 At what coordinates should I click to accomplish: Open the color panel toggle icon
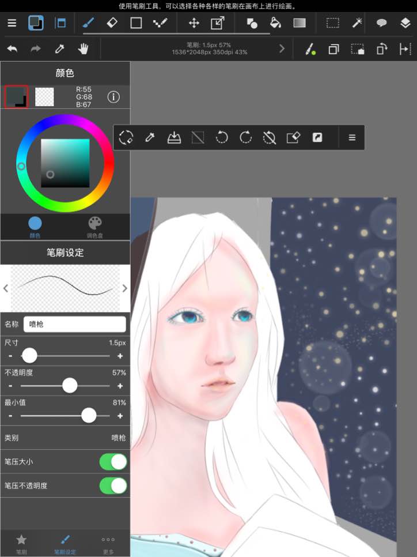click(x=36, y=23)
